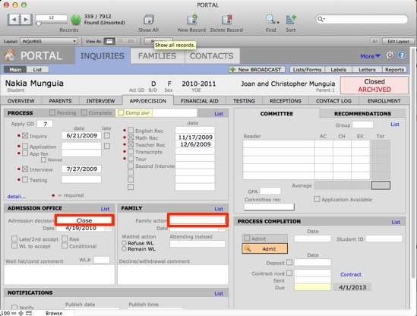The width and height of the screenshot is (417, 316).
Task: Toggle the Comp ovr checkbox
Action: (121, 112)
